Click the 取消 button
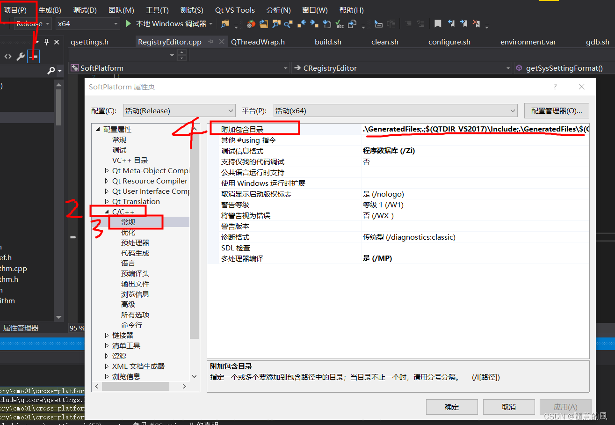The height and width of the screenshot is (425, 615). 508,407
